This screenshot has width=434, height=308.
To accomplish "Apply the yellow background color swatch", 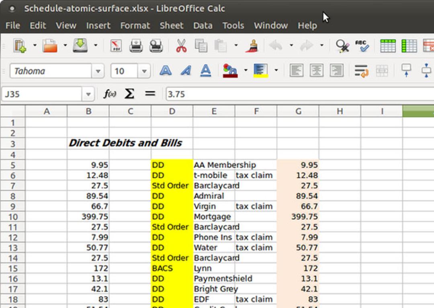I will coord(260,71).
